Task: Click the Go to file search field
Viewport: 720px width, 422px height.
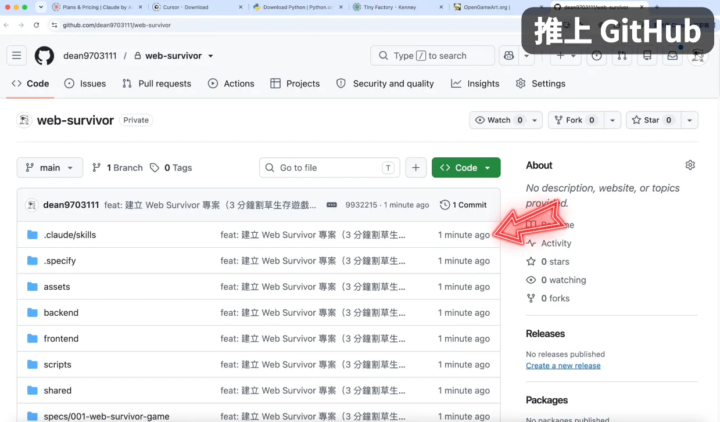Action: [329, 168]
